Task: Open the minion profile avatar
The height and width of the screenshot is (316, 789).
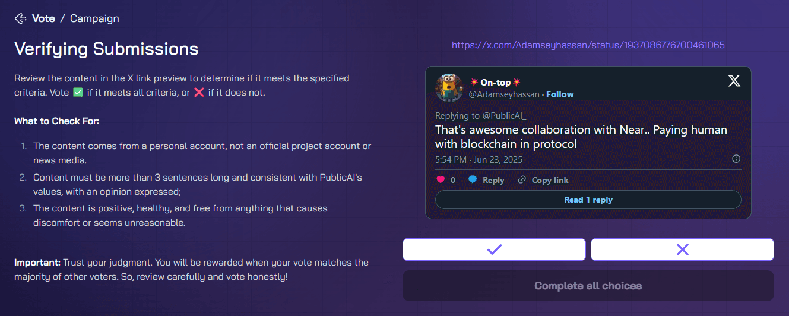Action: tap(449, 88)
